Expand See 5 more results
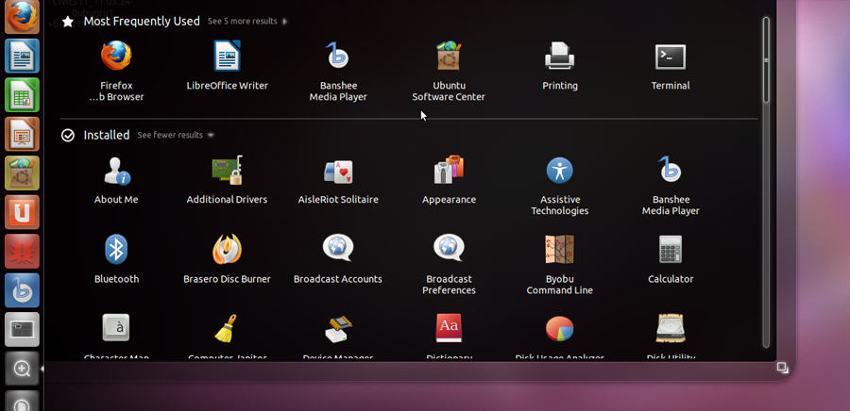Screen dimensions: 850x411 [247, 21]
